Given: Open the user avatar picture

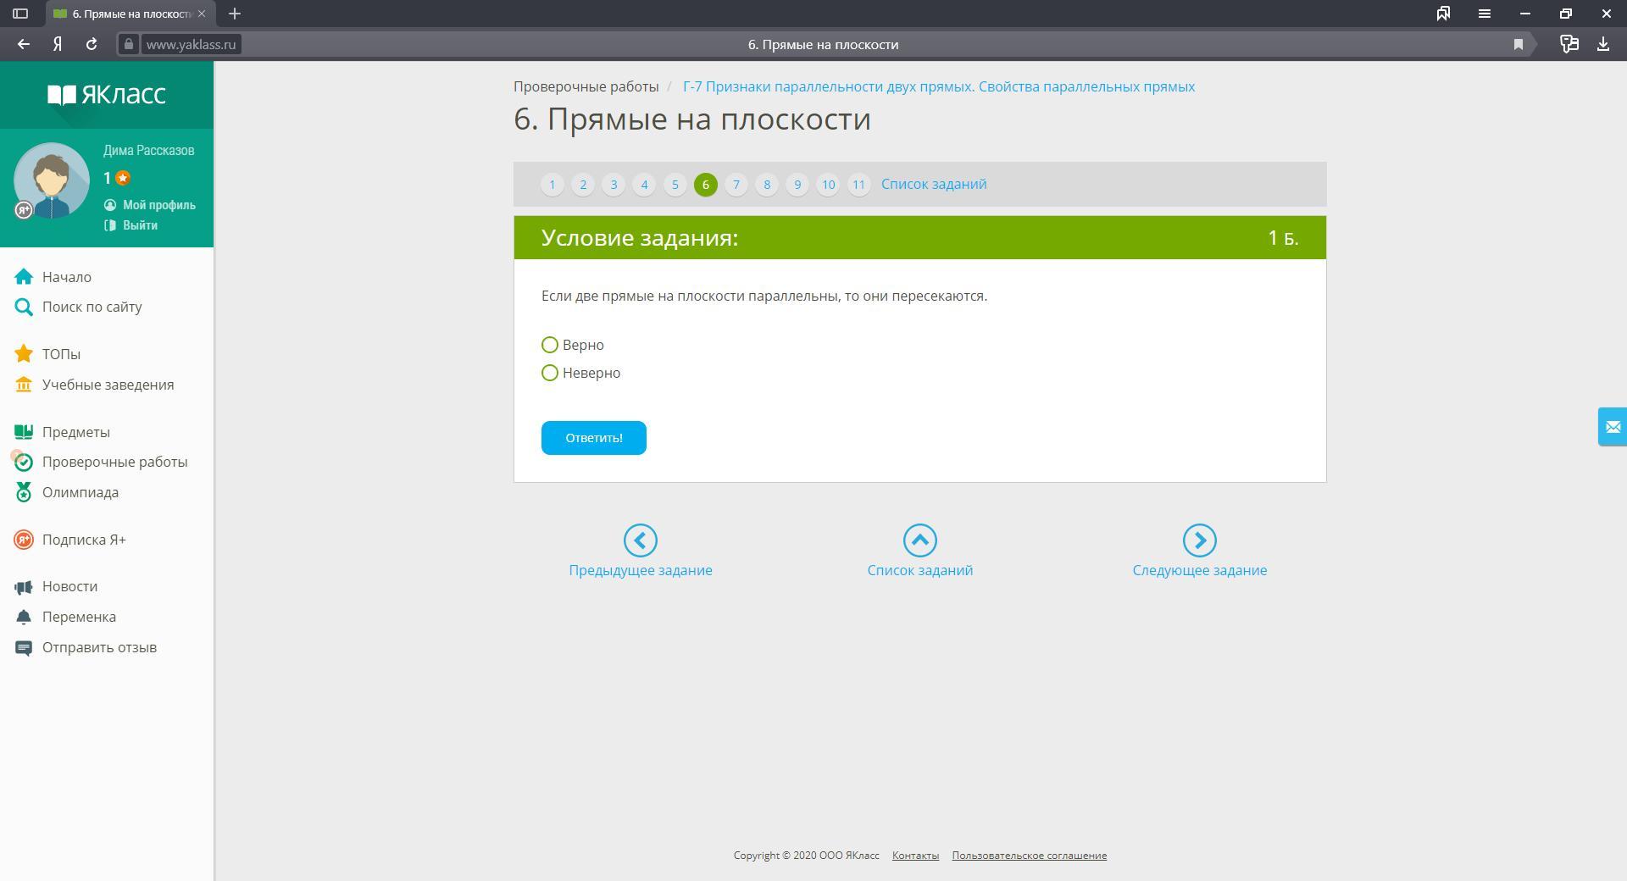Looking at the screenshot, I should point(52,181).
